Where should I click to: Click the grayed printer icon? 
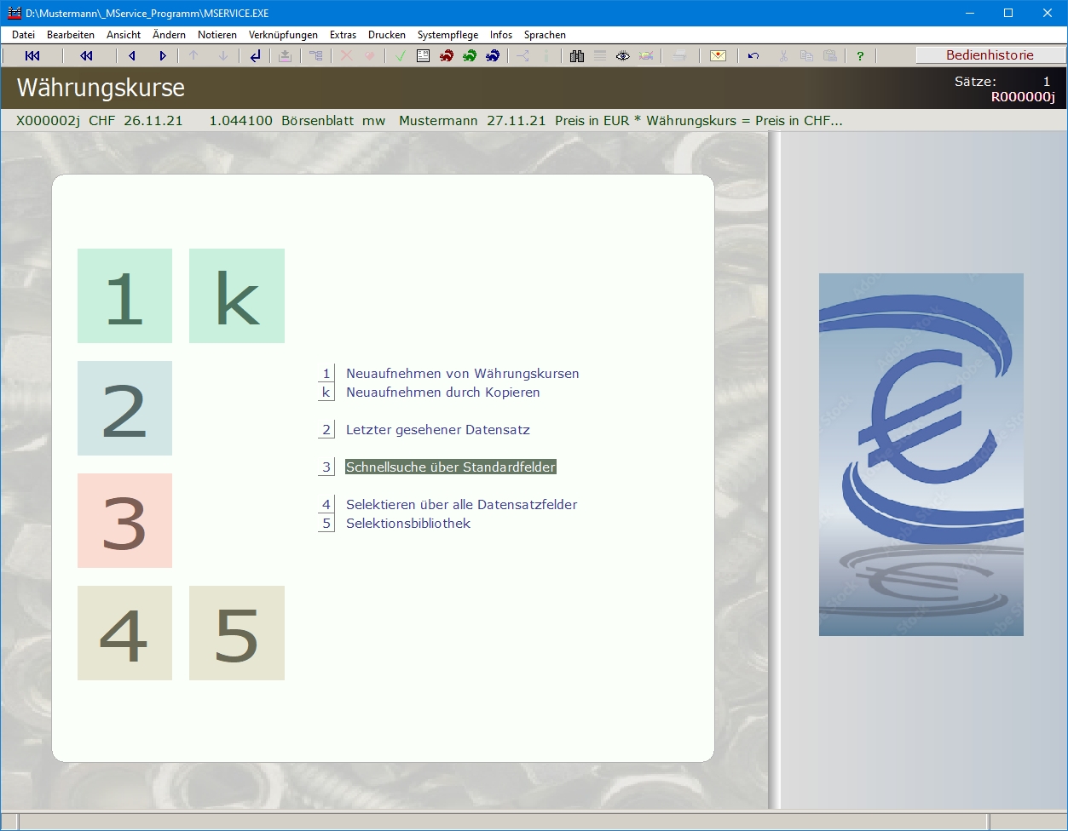tap(679, 56)
